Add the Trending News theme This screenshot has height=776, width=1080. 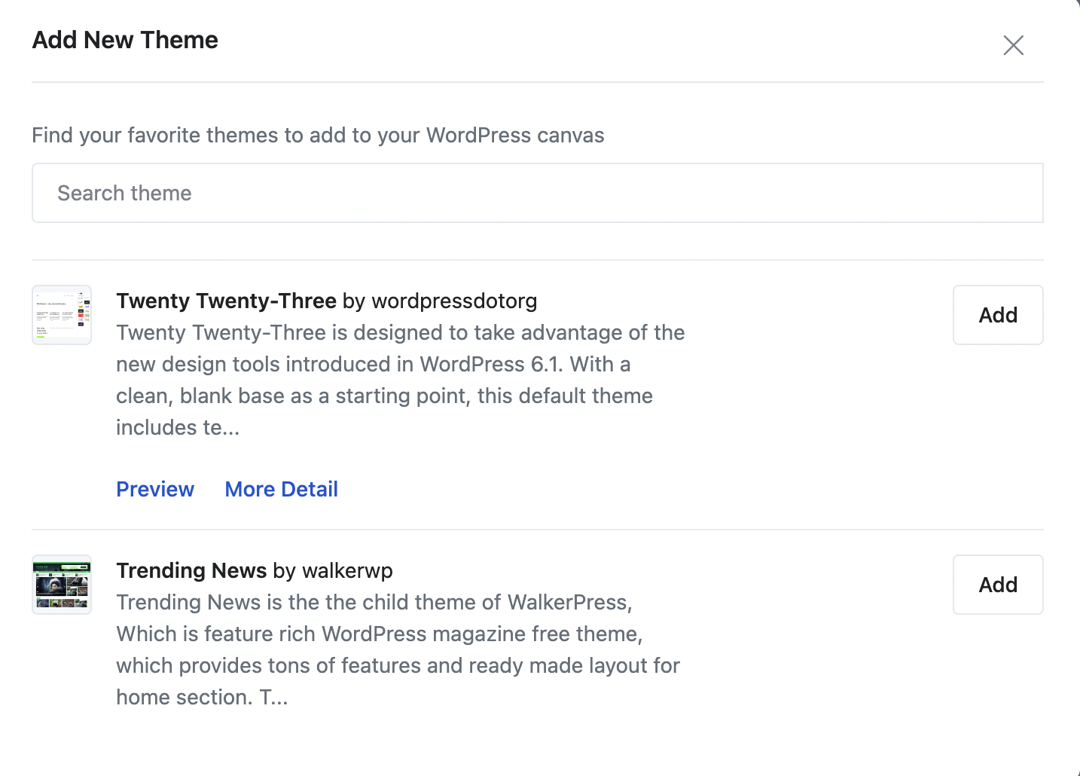tap(997, 585)
